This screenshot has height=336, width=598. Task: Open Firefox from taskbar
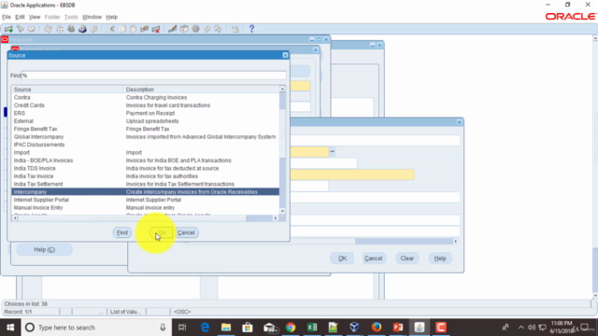point(376,328)
